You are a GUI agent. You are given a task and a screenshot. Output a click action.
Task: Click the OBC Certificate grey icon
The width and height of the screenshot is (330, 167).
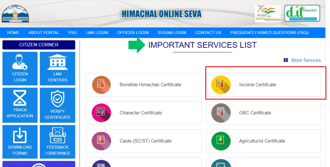coord(221,113)
